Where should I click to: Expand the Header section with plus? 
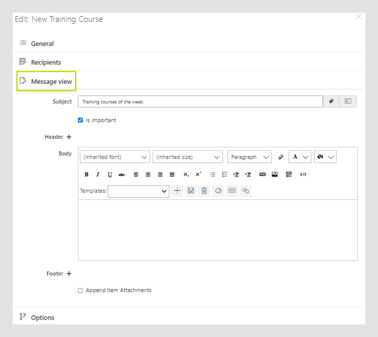click(69, 137)
